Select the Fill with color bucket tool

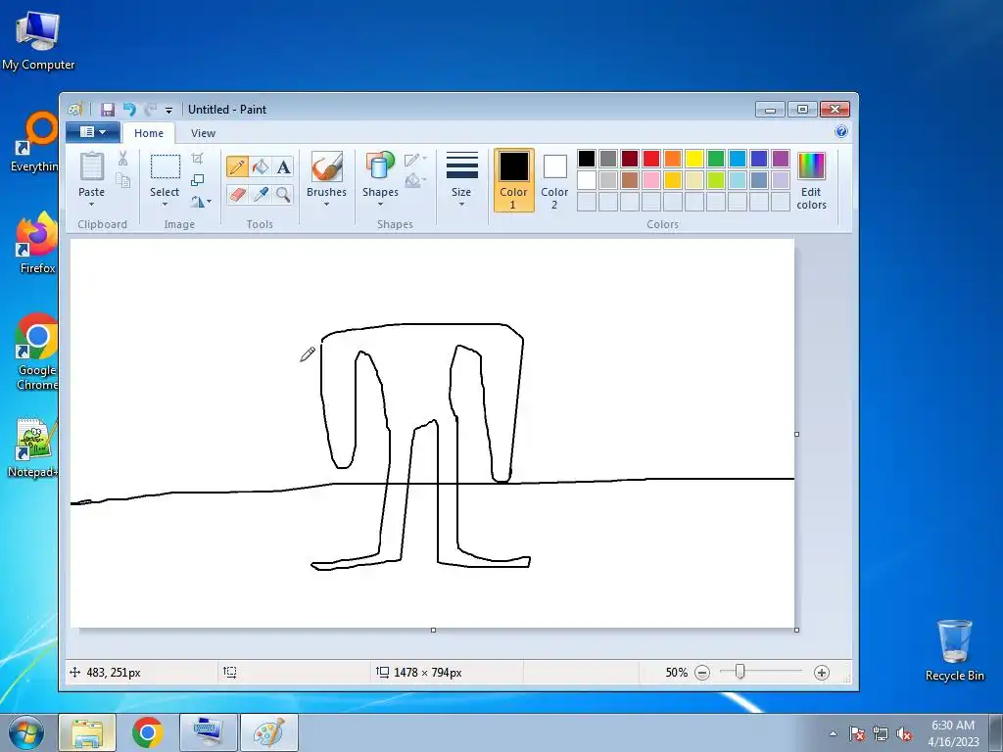[261, 166]
